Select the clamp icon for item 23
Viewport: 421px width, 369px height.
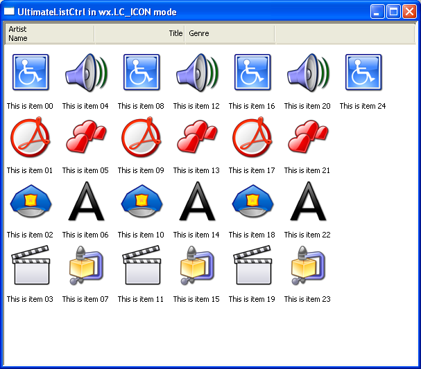click(308, 266)
